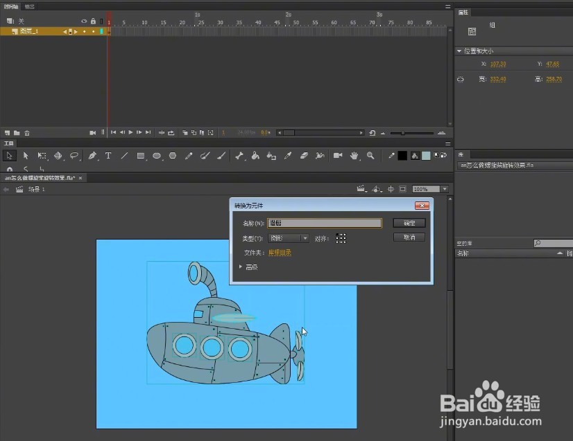Select the Pen tool
The image size is (573, 441).
coord(92,156)
